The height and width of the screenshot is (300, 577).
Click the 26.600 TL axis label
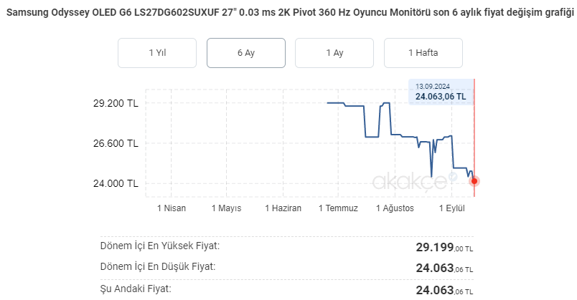116,143
